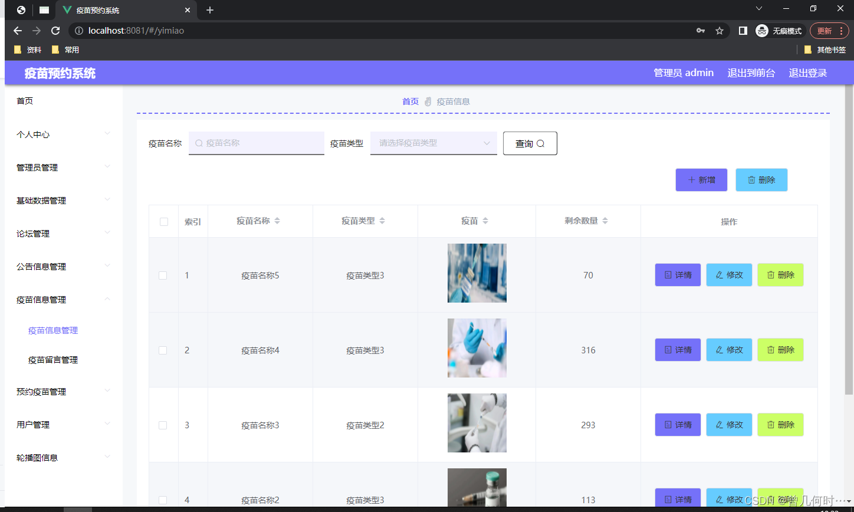Click 修改 for 疫苗名称3 row
Viewport: 854px width, 512px height.
click(729, 425)
